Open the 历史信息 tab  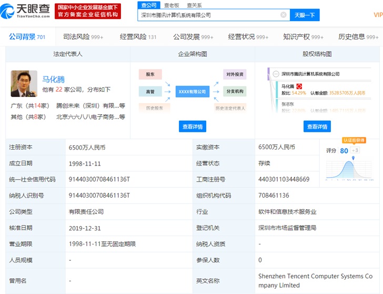[x=358, y=37]
